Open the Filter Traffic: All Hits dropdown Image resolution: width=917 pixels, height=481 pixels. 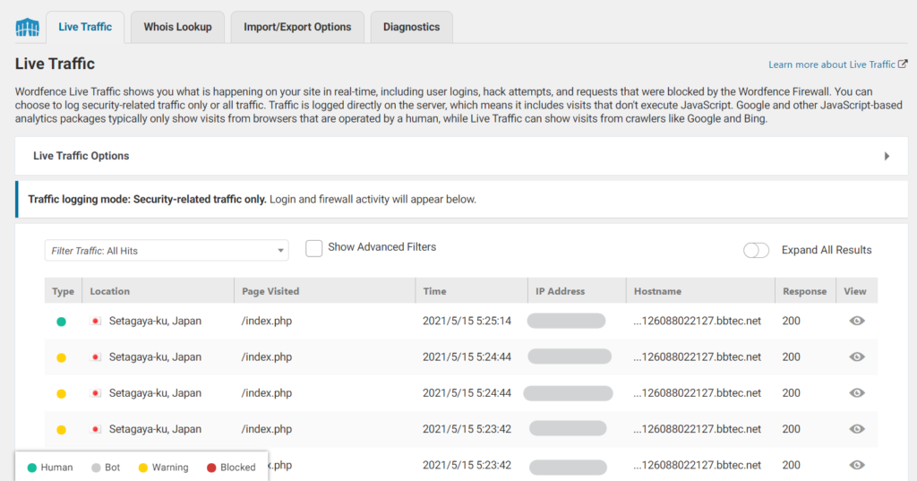click(x=167, y=251)
